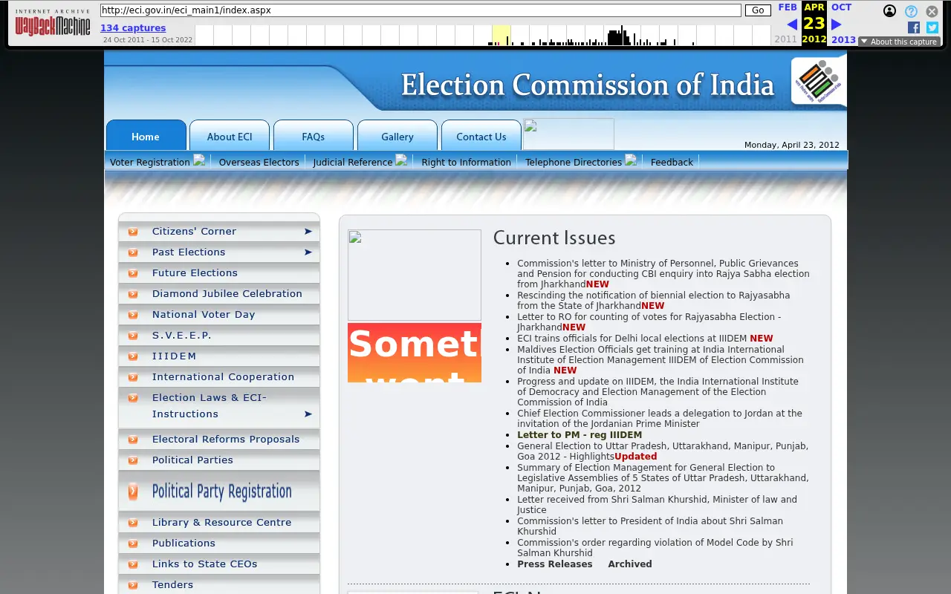Click the orange bullet beside Political Parties

point(133,460)
